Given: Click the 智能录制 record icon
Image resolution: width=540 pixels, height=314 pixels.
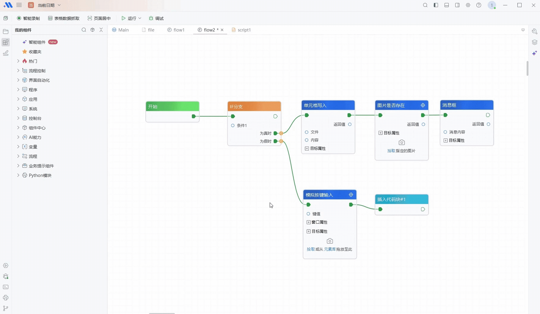Looking at the screenshot, I should pyautogui.click(x=19, y=18).
